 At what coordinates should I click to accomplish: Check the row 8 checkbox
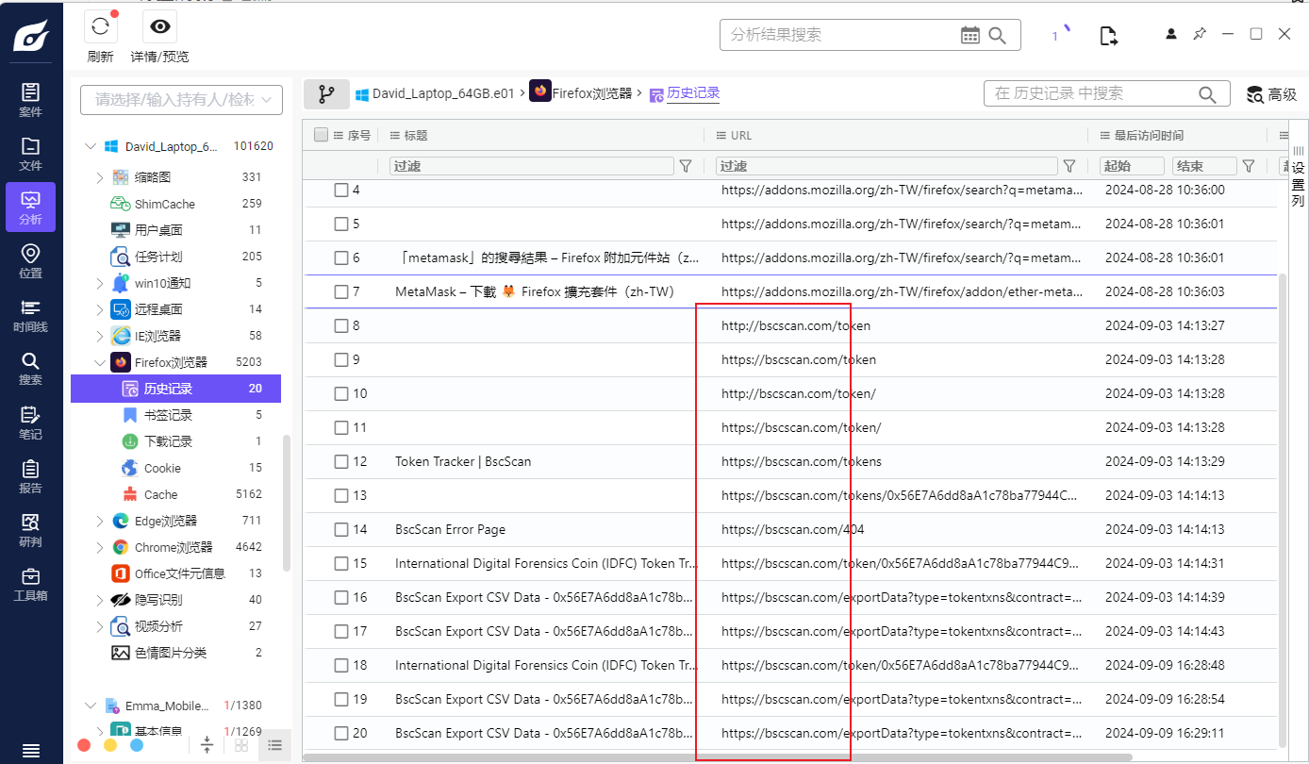click(x=341, y=325)
